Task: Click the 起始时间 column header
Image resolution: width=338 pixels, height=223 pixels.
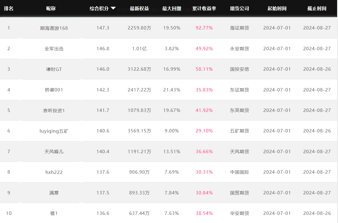Action: point(277,8)
